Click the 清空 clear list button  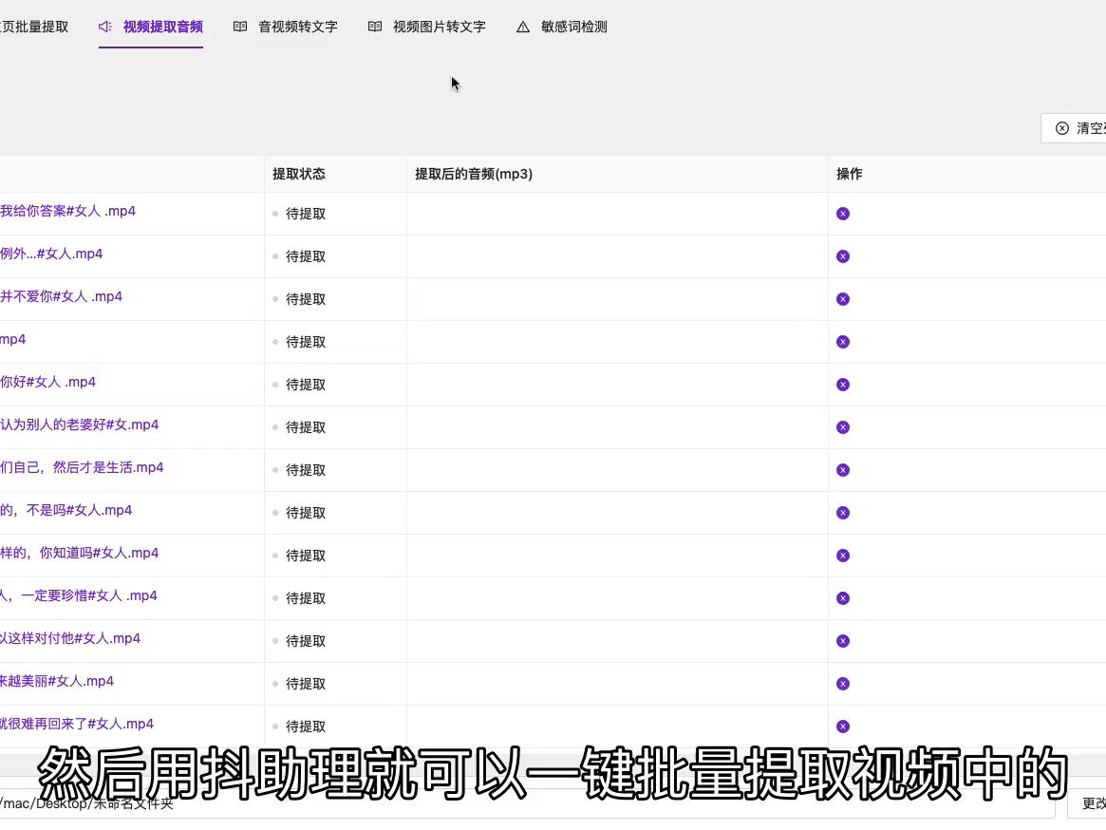point(1075,128)
